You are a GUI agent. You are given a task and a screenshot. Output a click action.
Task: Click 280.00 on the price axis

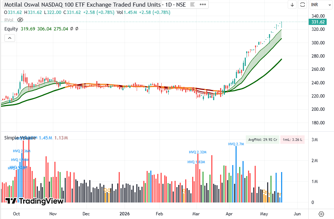click(318, 56)
